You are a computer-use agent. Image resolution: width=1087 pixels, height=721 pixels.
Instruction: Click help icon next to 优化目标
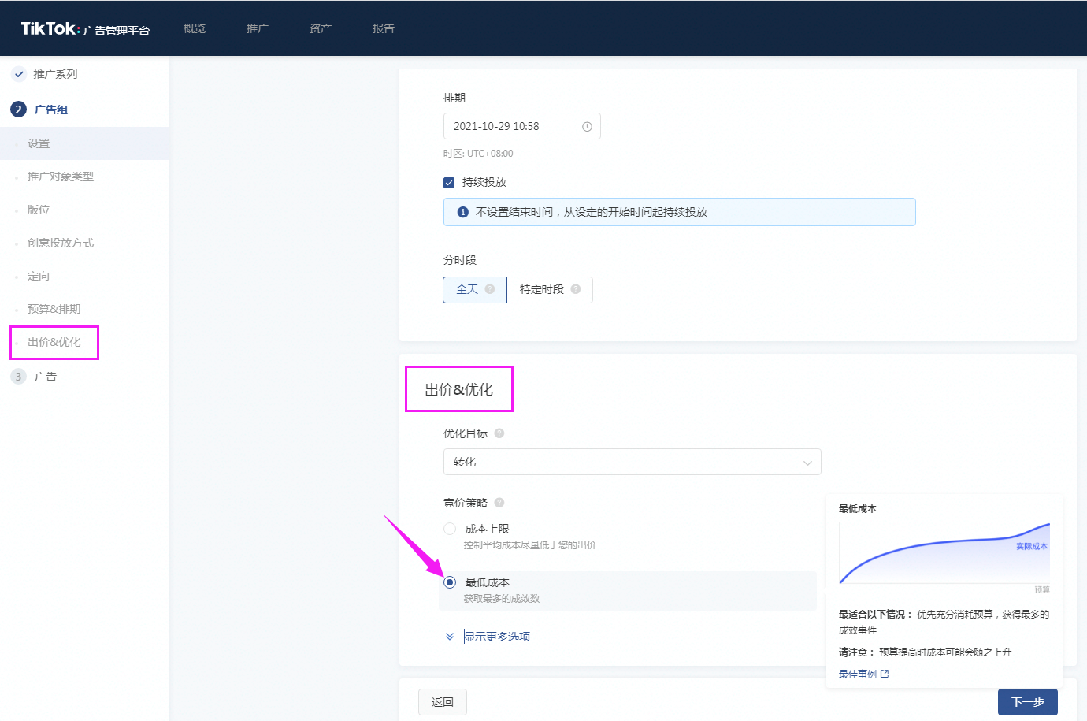coord(499,433)
